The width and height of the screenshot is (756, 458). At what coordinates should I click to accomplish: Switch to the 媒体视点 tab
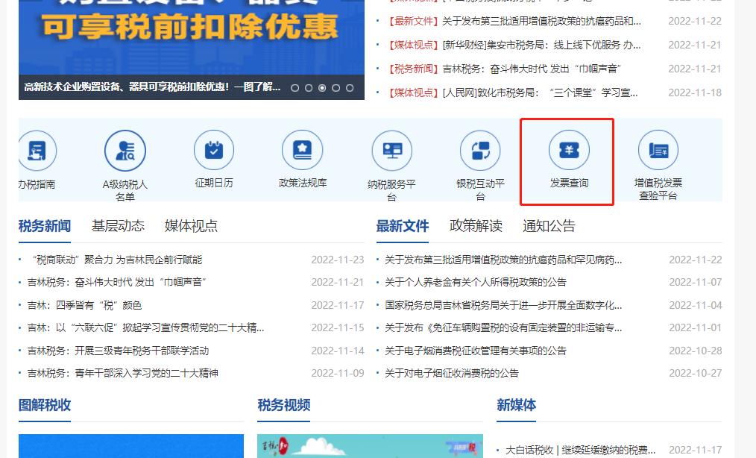[x=191, y=226]
